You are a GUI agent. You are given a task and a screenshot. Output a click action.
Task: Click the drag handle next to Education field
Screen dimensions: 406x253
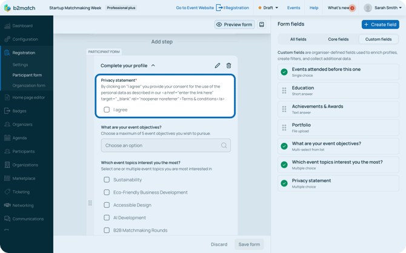coord(284,91)
